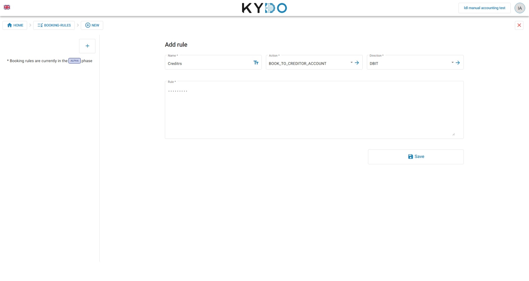Click the BOOK_TO_CREDITOR_ACCOUNT value
529x281 pixels.
pyautogui.click(x=298, y=64)
